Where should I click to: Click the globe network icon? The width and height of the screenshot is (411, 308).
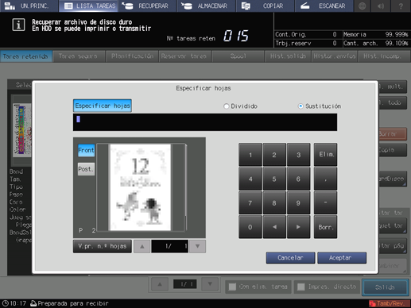coord(362,6)
